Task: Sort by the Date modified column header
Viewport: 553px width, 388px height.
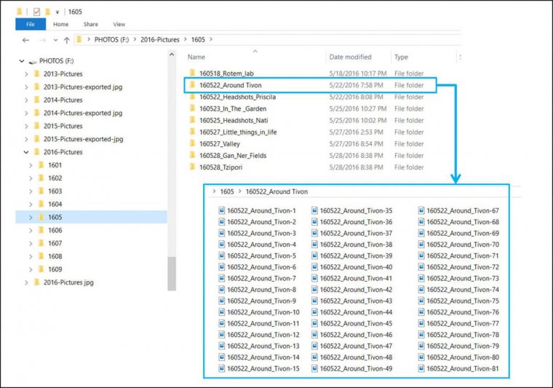Action: tap(350, 57)
